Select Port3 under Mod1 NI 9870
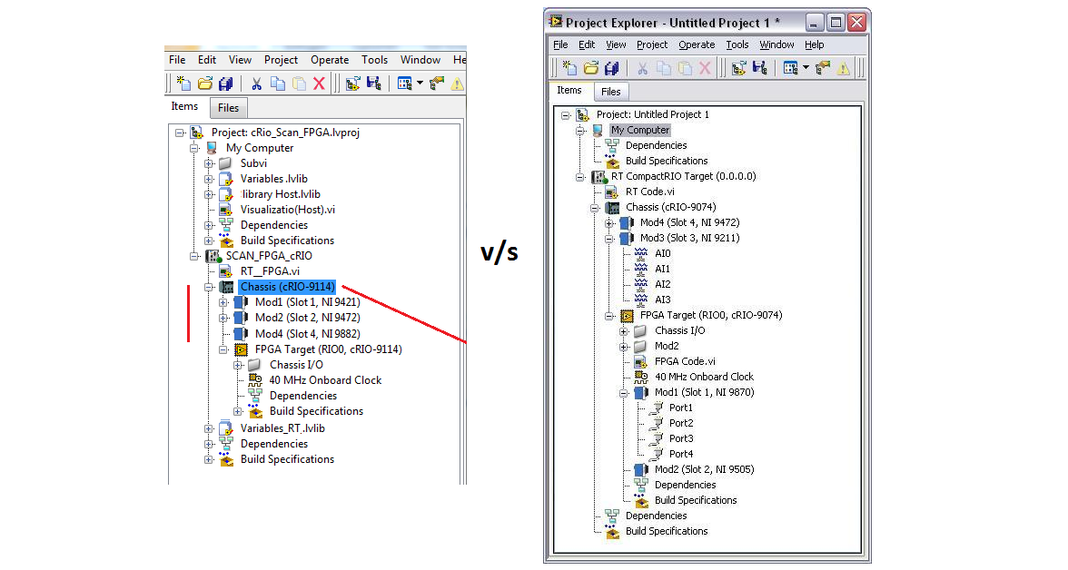 pos(681,438)
